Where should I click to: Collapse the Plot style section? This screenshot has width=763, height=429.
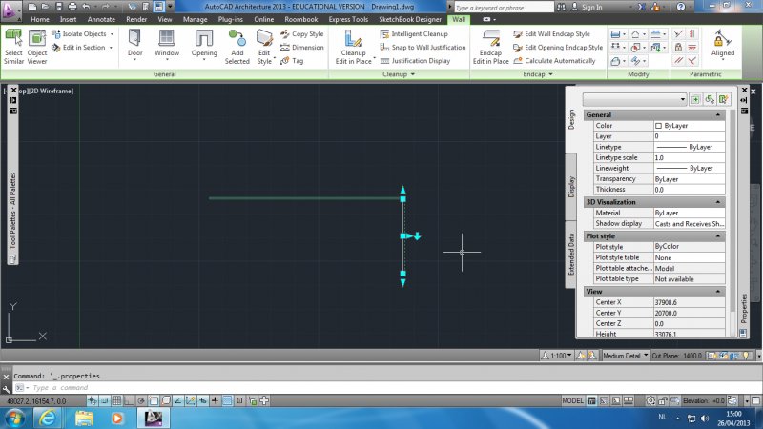tap(718, 235)
